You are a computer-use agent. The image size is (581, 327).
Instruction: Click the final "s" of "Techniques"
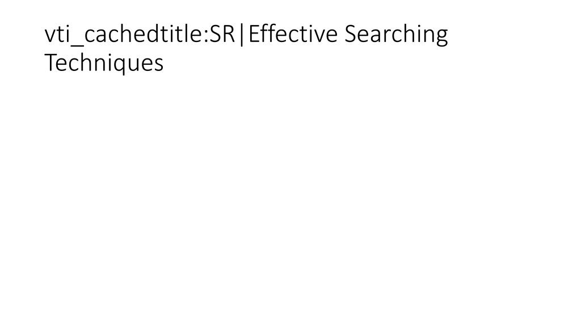point(159,65)
